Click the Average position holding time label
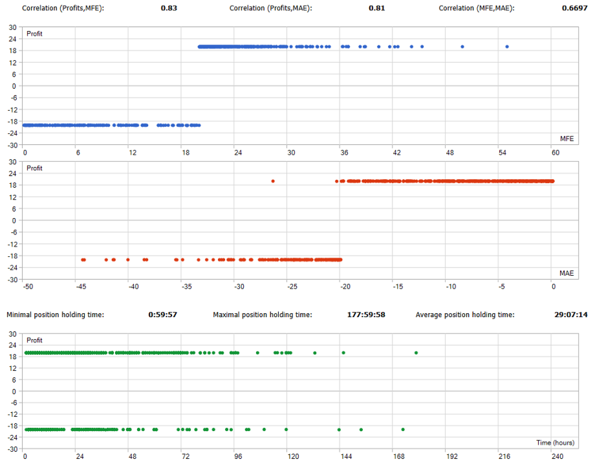595x466 pixels. [x=465, y=315]
